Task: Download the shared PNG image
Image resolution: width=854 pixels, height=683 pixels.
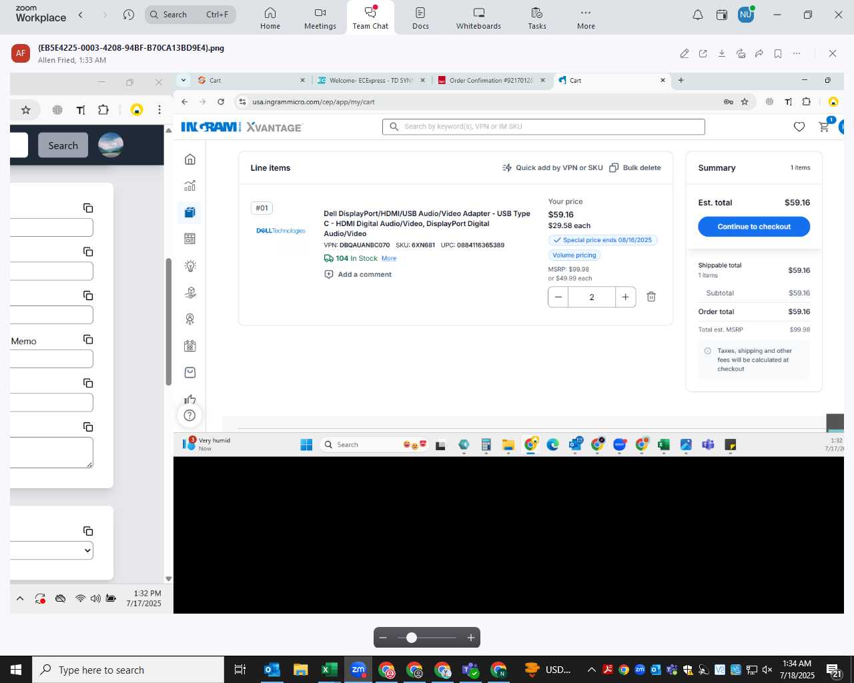Action: coord(722,53)
